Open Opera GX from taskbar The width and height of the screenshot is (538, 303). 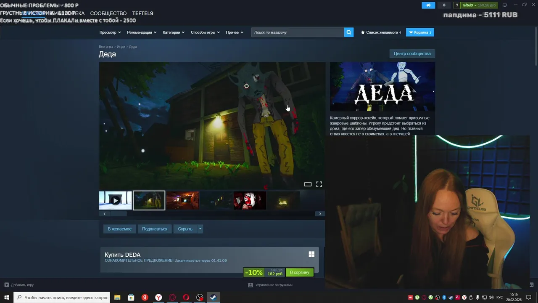pos(172,298)
